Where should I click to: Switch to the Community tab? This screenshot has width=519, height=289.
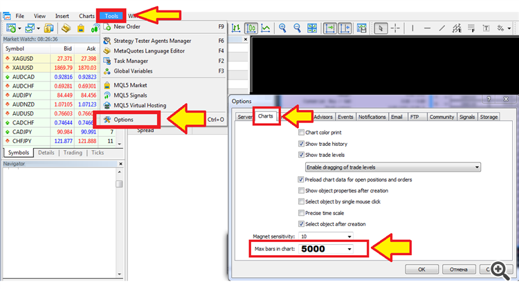coord(441,117)
